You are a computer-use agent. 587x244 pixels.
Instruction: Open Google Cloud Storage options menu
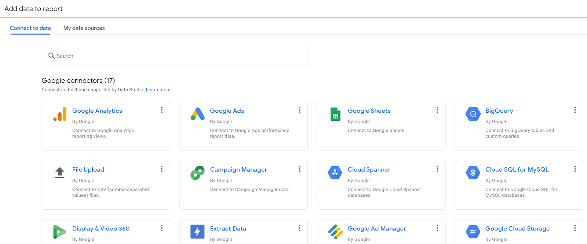575,228
